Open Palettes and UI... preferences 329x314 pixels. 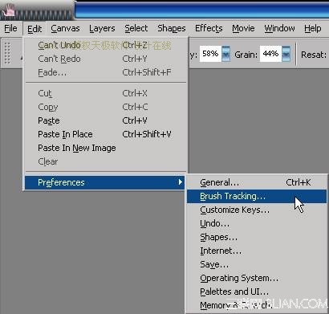(257, 292)
